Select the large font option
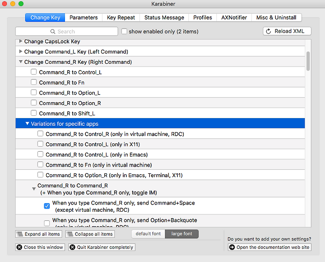325x262 pixels. (x=182, y=234)
